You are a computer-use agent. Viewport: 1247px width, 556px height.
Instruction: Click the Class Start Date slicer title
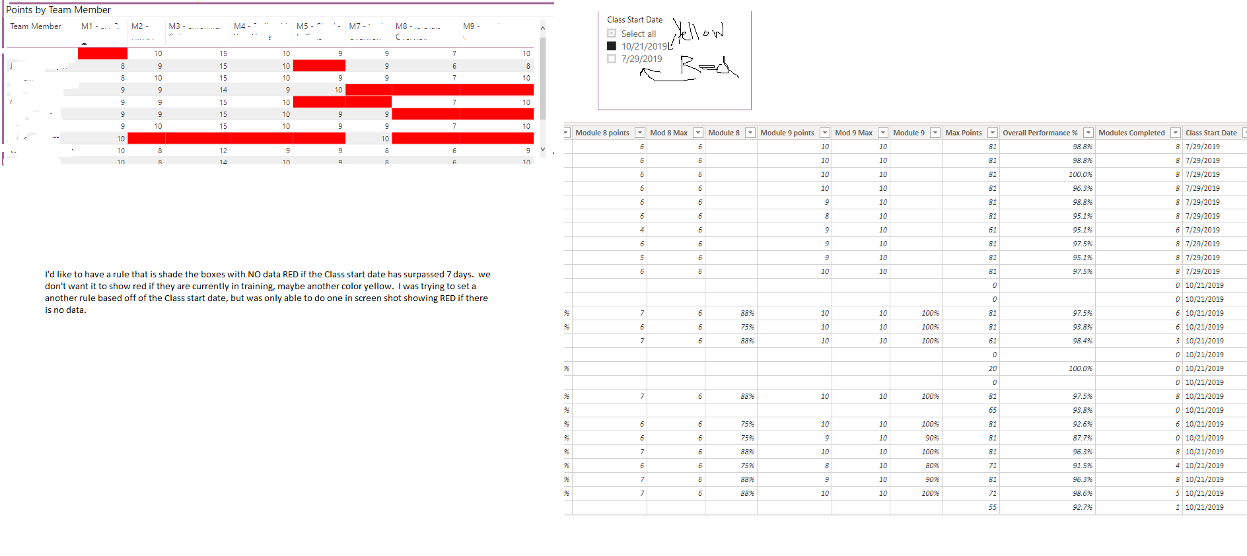(635, 20)
